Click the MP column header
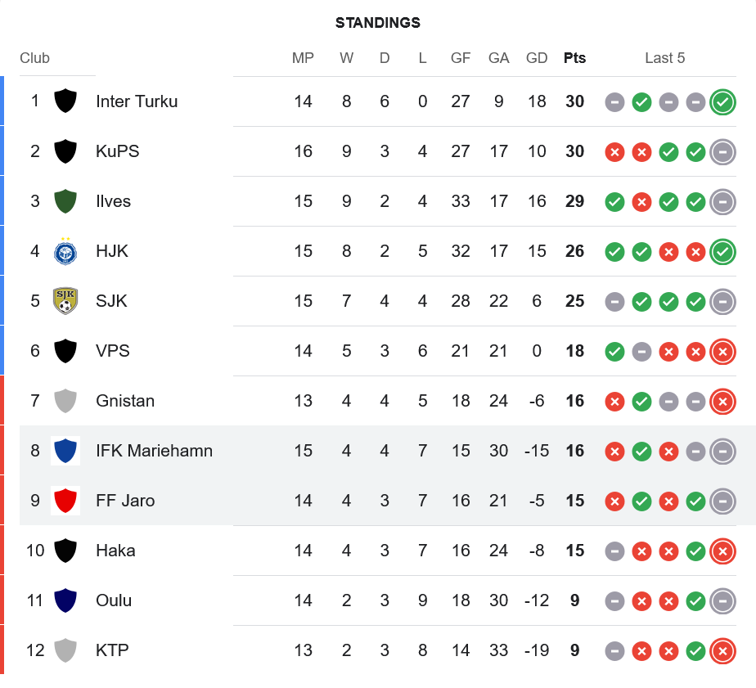The height and width of the screenshot is (688, 756). click(303, 58)
